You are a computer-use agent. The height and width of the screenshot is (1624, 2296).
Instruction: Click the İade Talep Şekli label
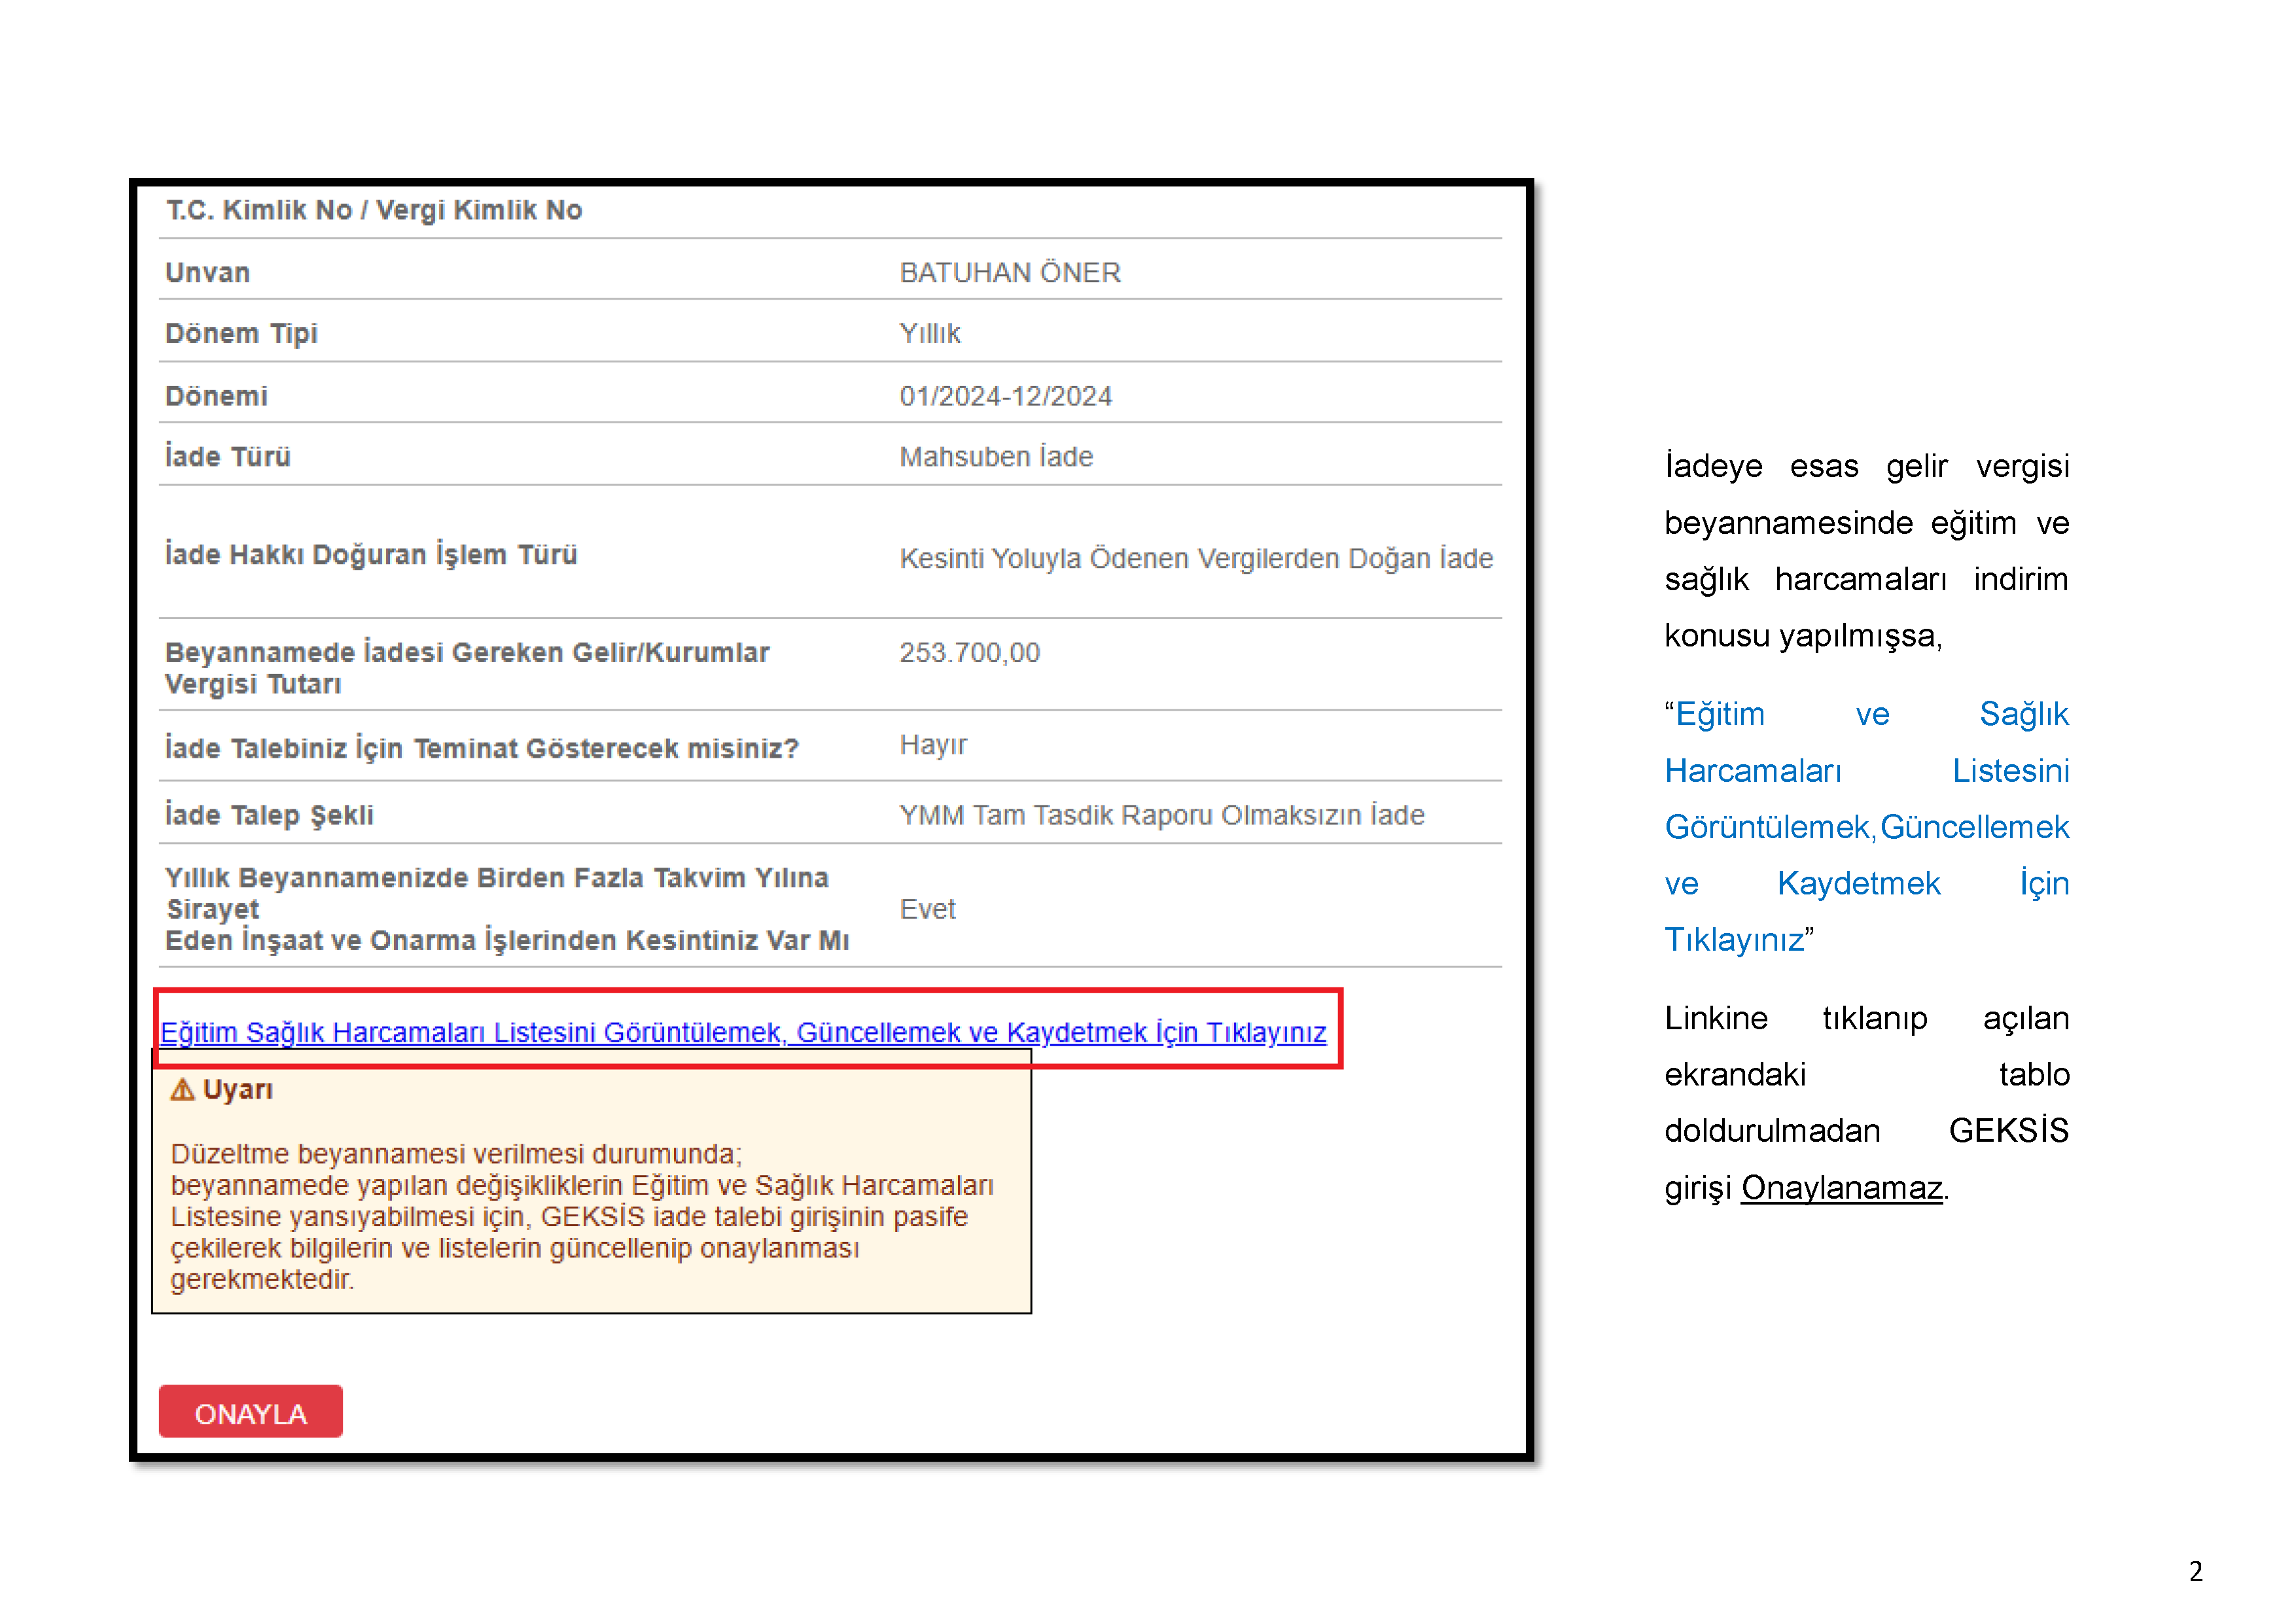click(x=269, y=815)
